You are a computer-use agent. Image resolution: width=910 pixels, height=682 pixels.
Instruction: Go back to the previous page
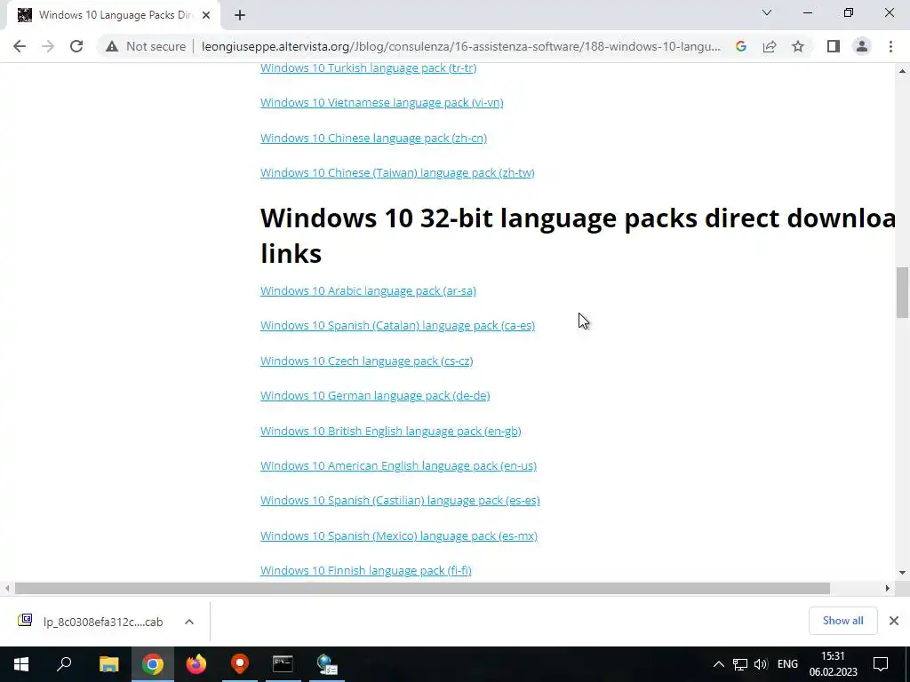[x=20, y=46]
